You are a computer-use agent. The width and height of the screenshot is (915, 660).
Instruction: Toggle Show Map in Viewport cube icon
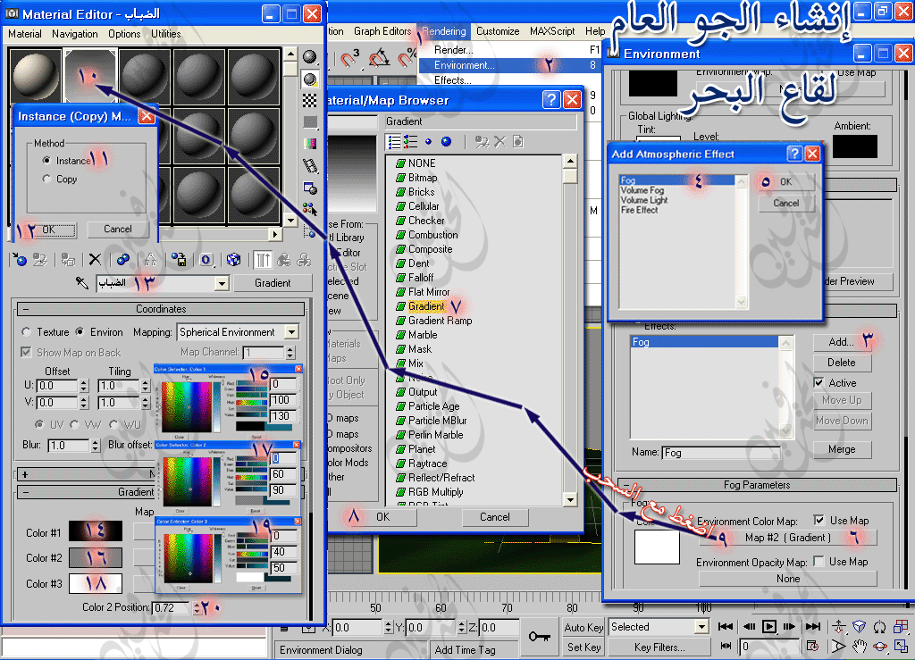tap(233, 260)
